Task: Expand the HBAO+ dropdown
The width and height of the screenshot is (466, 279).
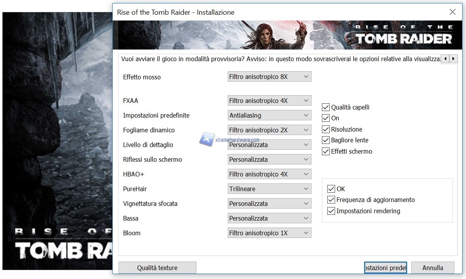Action: point(269,174)
